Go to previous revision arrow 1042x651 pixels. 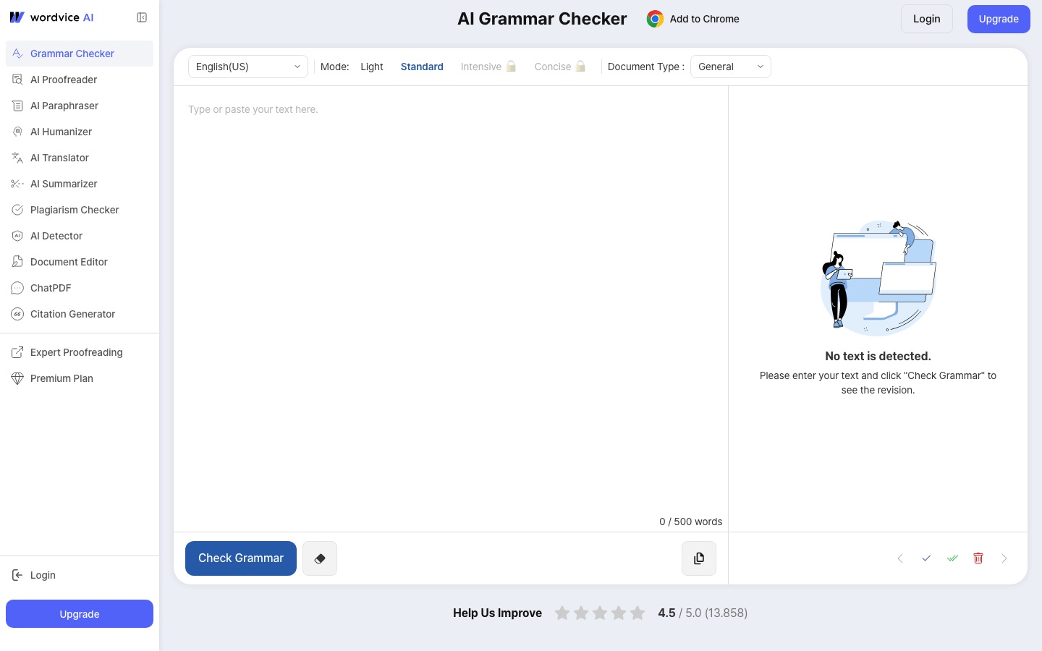point(900,558)
